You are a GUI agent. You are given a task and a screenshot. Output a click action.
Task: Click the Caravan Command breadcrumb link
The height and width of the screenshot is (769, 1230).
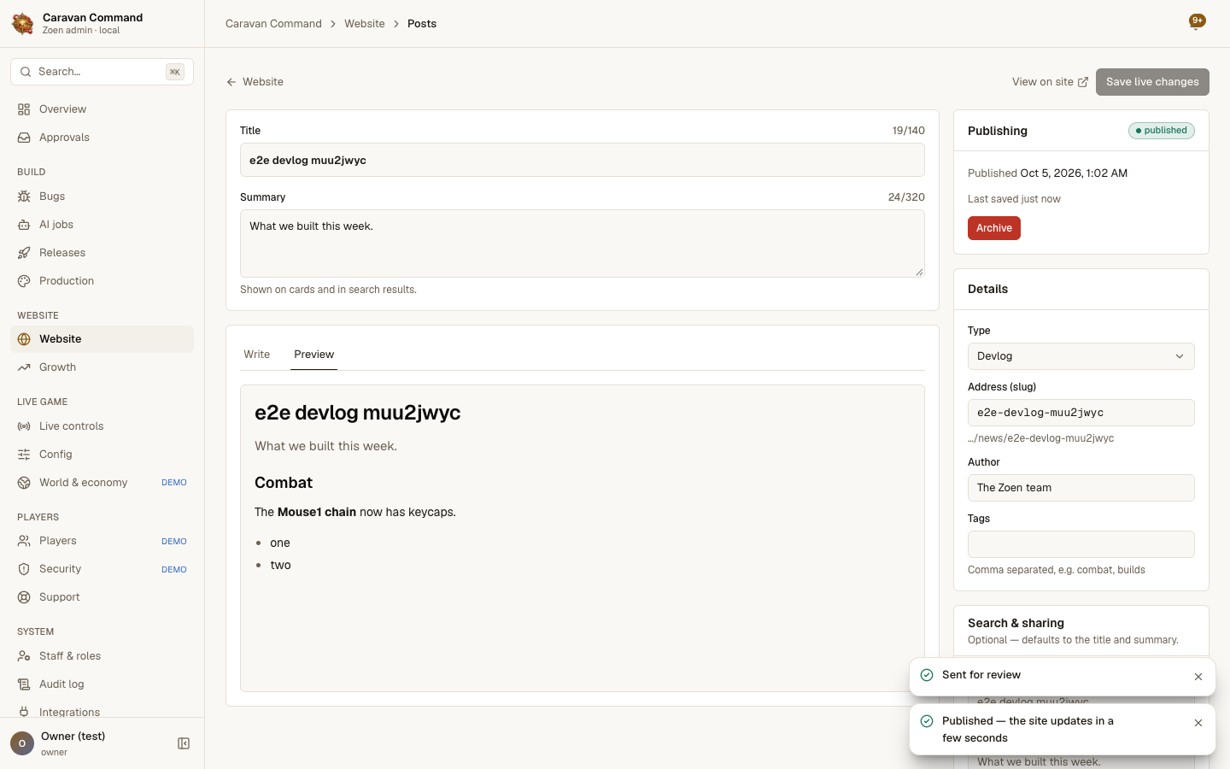point(273,24)
